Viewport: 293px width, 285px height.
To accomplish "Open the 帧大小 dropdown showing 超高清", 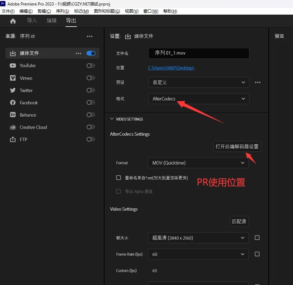I will (x=198, y=238).
